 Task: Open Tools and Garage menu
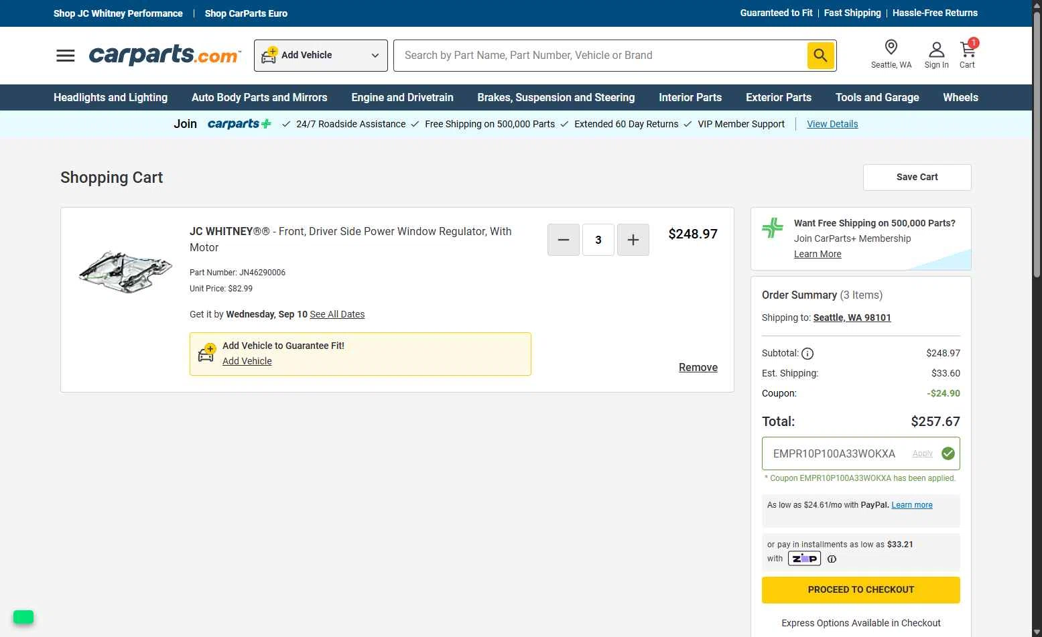(x=877, y=98)
